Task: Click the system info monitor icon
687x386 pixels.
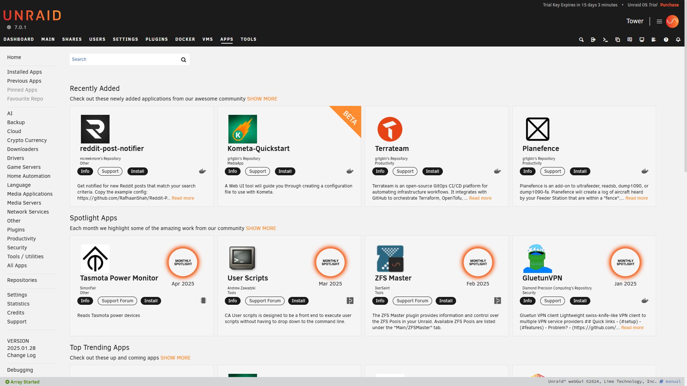Action: coord(642,40)
